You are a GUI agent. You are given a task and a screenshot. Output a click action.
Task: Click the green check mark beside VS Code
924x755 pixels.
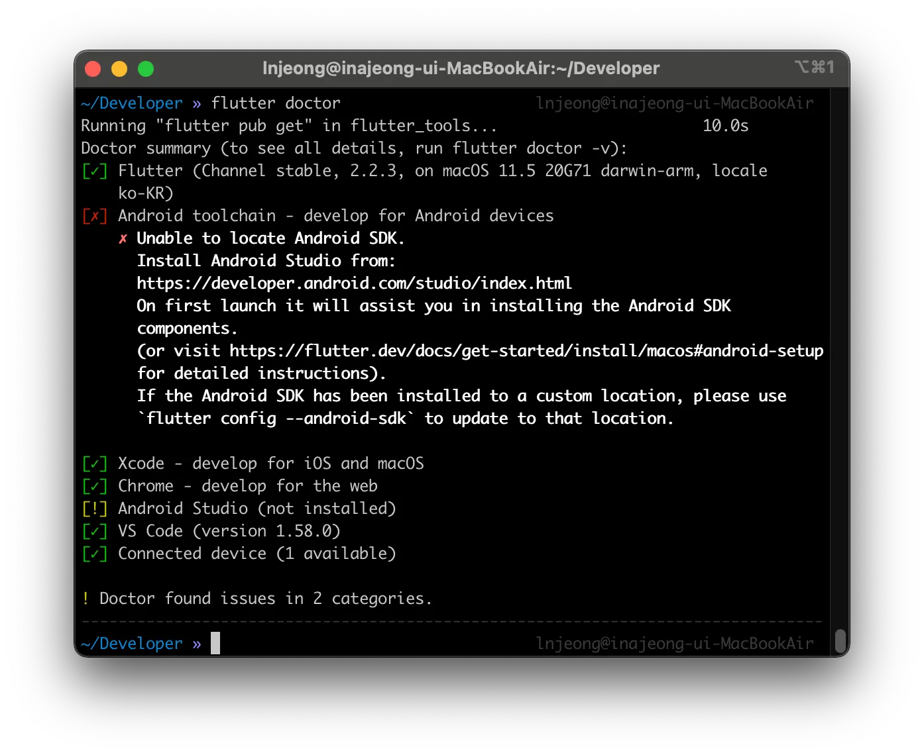tap(95, 531)
